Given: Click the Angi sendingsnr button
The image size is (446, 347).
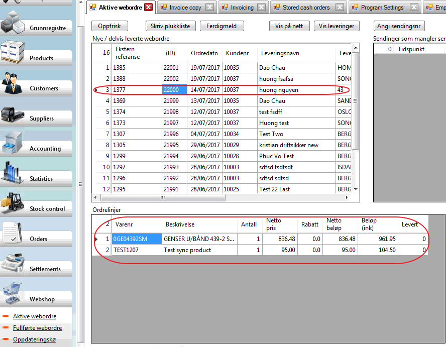Looking at the screenshot, I should coord(399,26).
